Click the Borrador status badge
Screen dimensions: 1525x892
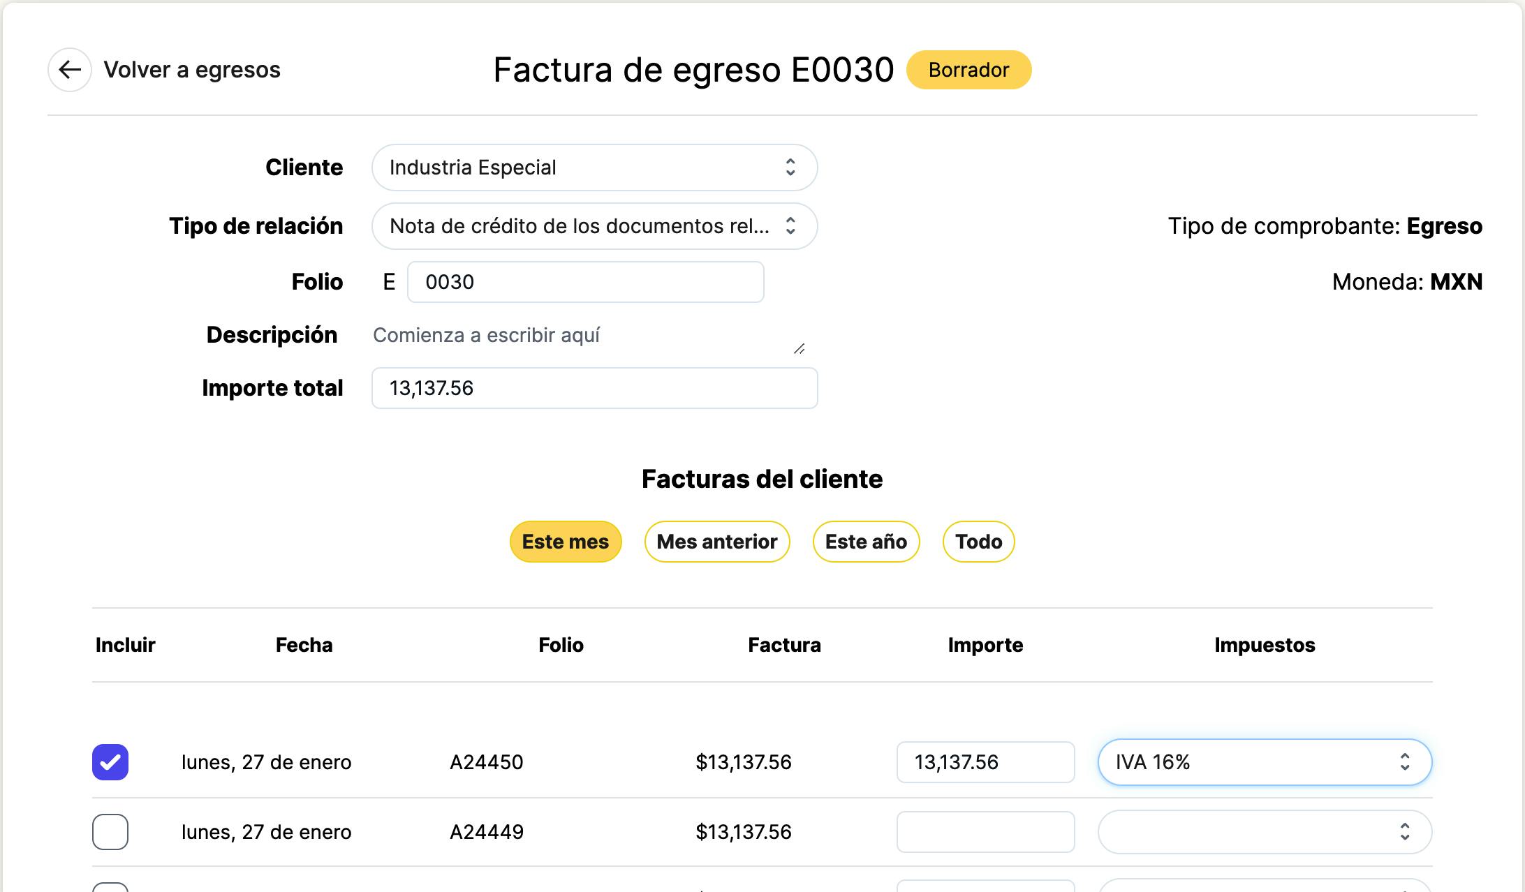(x=968, y=70)
